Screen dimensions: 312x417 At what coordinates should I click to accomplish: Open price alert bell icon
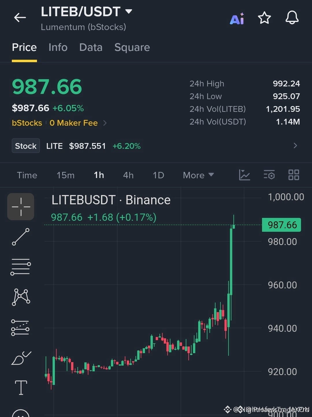pyautogui.click(x=292, y=18)
